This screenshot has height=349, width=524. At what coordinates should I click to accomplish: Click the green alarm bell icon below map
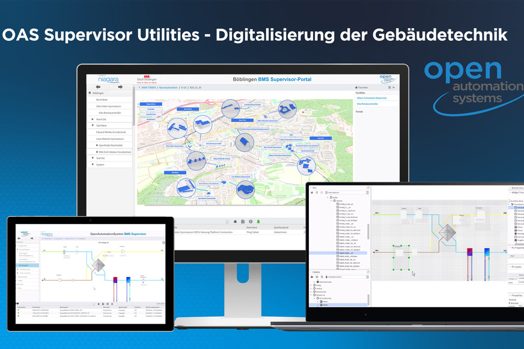pyautogui.click(x=259, y=222)
